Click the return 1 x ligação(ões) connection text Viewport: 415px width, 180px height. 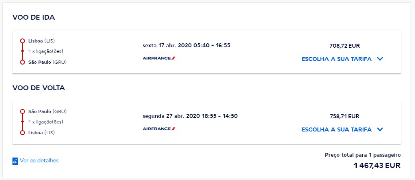46,122
